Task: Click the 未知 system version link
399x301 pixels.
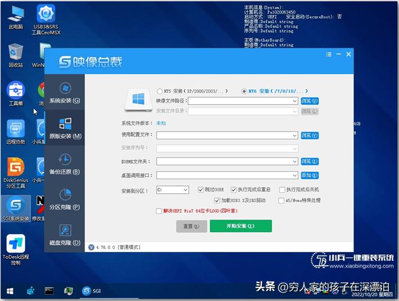Action: click(161, 123)
